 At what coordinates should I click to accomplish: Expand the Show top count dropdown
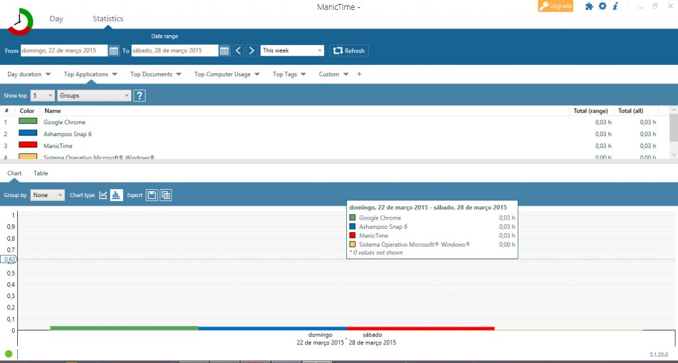[42, 96]
